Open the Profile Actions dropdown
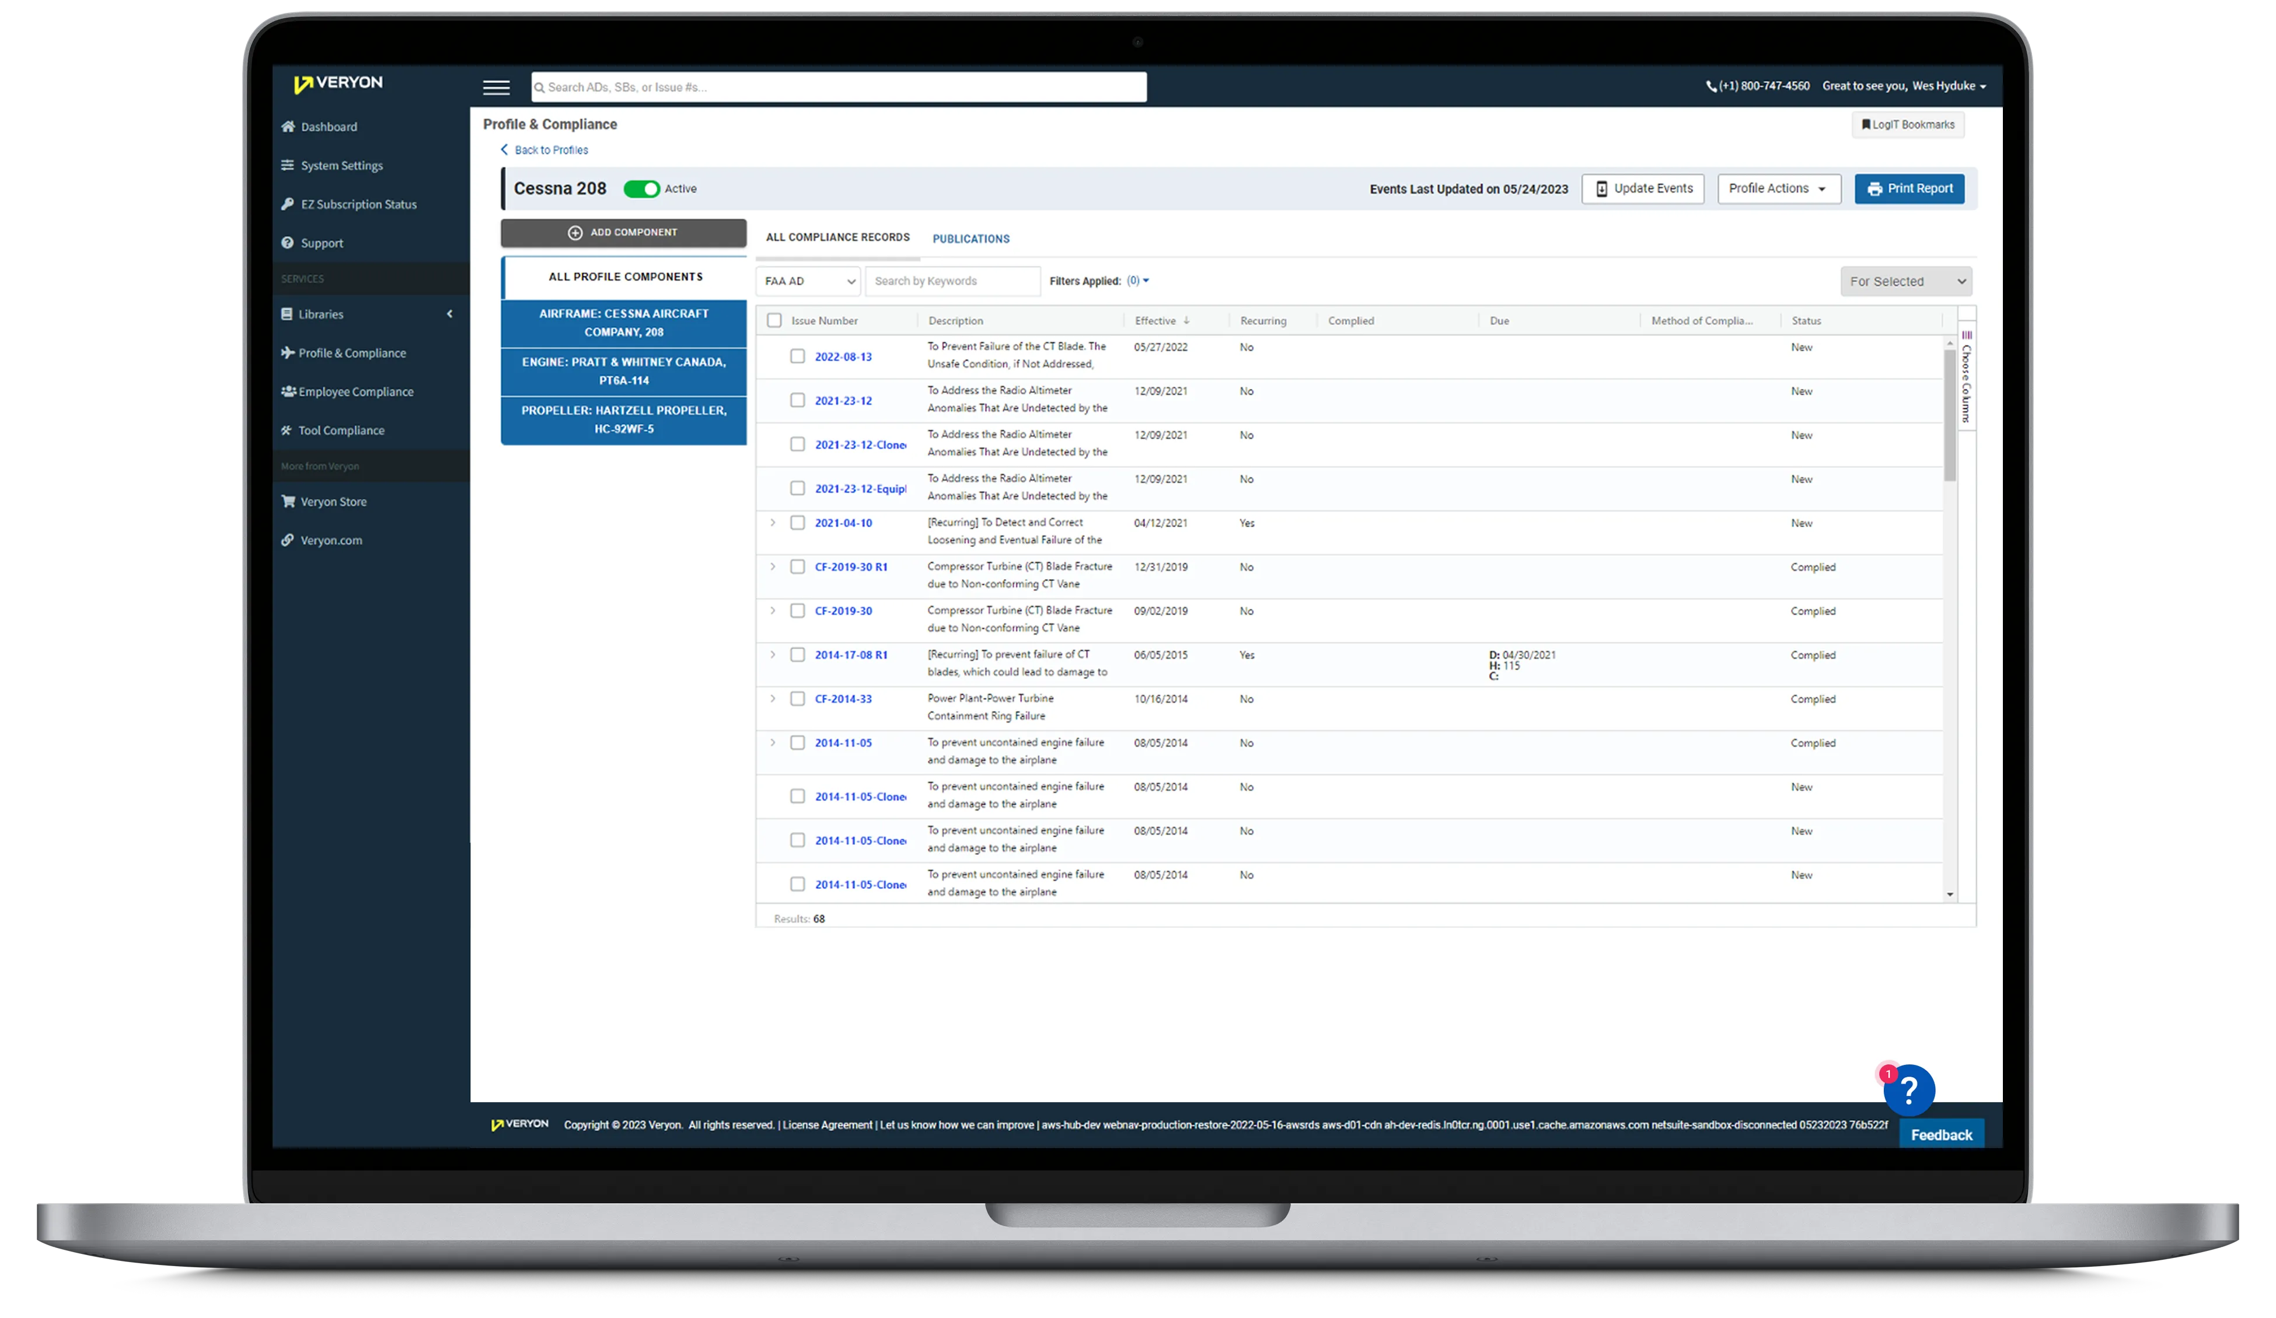 [1778, 189]
